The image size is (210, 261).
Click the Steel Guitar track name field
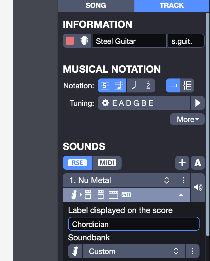tap(129, 41)
